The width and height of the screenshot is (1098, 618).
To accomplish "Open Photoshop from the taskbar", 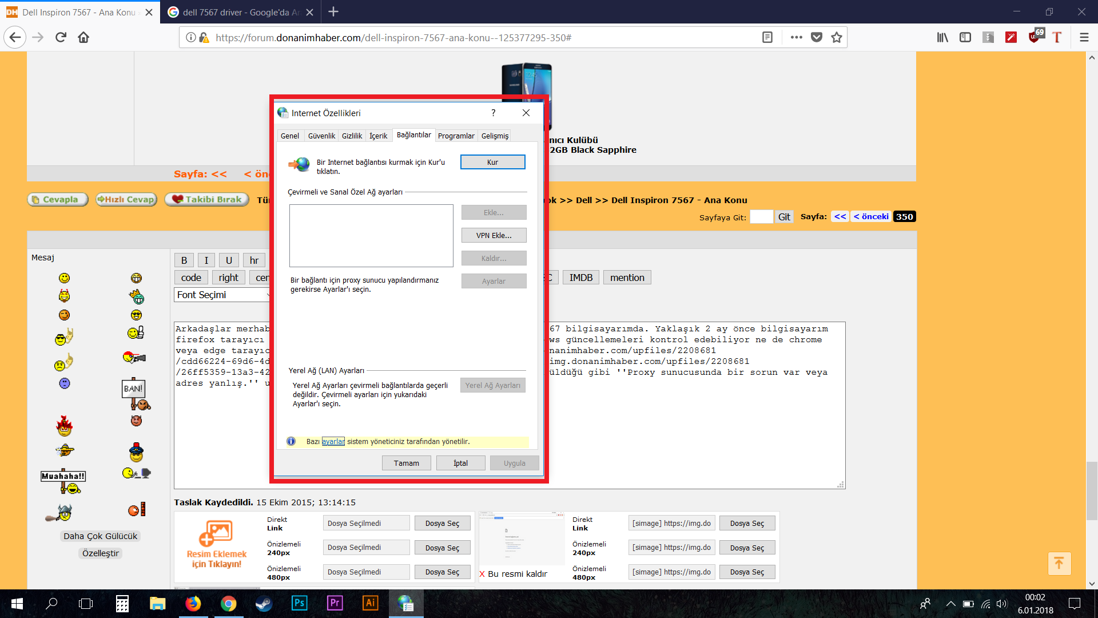I will pos(299,603).
